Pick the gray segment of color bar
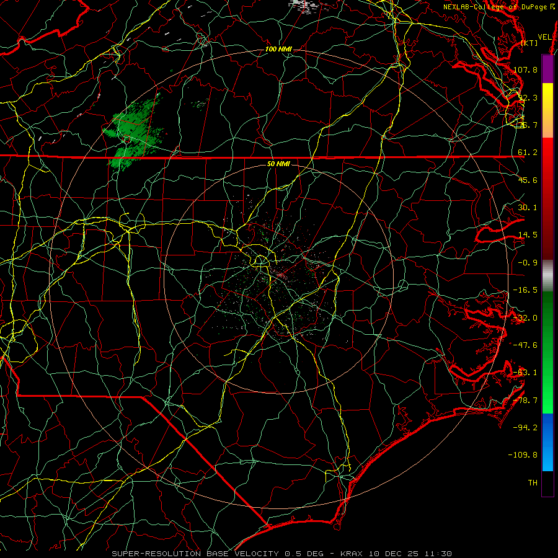Image resolution: width=558 pixels, height=558 pixels. tap(547, 276)
